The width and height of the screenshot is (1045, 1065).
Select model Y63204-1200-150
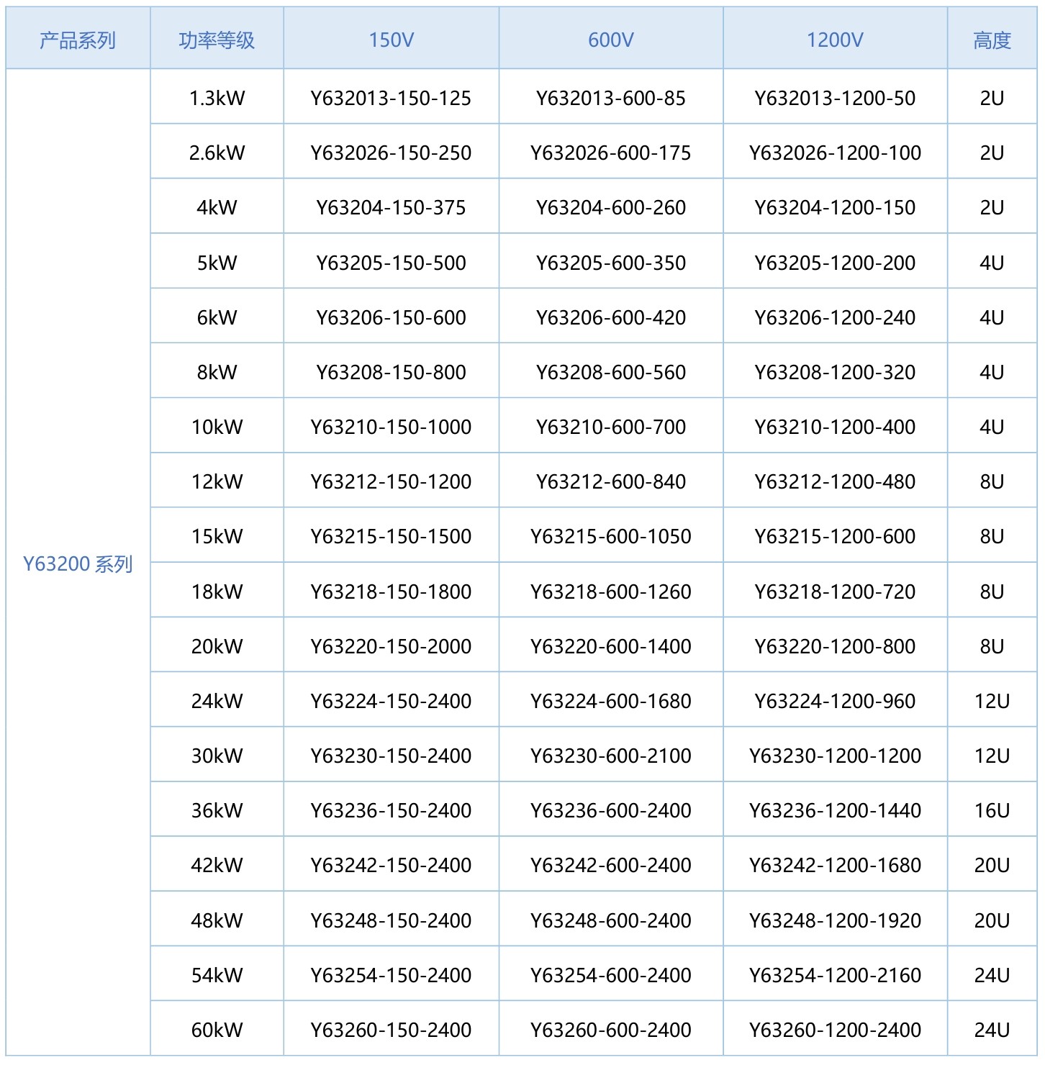(x=835, y=207)
